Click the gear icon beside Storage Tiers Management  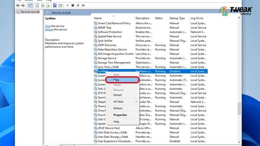click(95, 62)
